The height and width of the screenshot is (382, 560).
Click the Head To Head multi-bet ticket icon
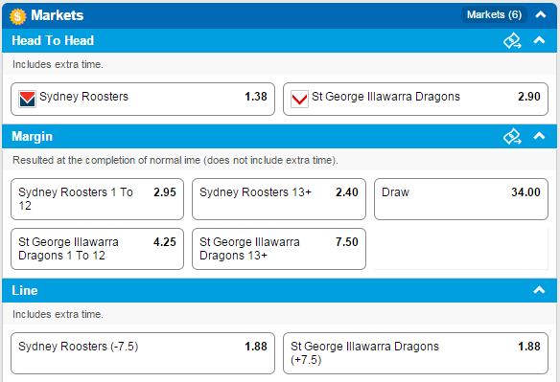(512, 40)
